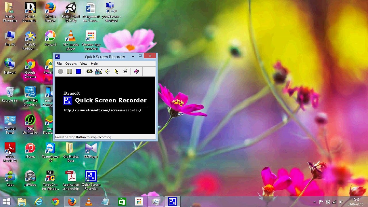The image size is (368, 207).
Task: Click the etrusoft.com screen-recorder URL
Action: 103,110
